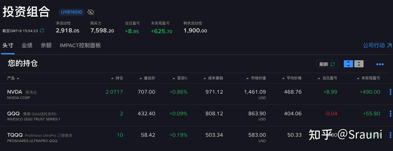Open the NVDA NVIDIA CORP position
The image size is (393, 151).
click(x=22, y=94)
